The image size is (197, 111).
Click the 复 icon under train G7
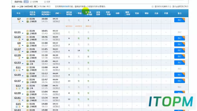pyautogui.click(x=19, y=22)
